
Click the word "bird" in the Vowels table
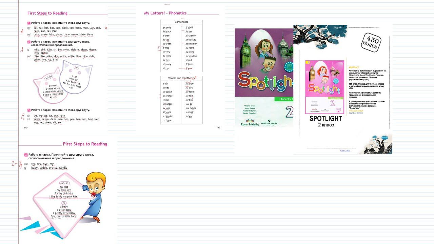191,87
